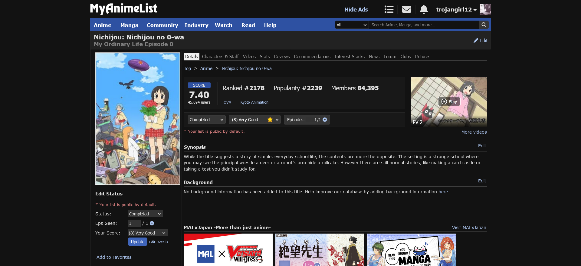This screenshot has height=266, width=581.
Task: Click the search magnifier button
Action: point(484,25)
